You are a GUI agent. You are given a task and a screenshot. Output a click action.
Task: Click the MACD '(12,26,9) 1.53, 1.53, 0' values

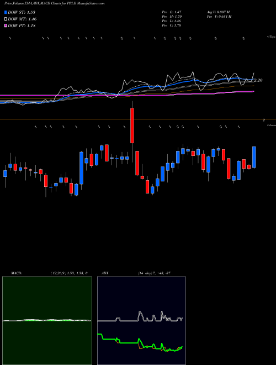pyautogui.click(x=69, y=273)
